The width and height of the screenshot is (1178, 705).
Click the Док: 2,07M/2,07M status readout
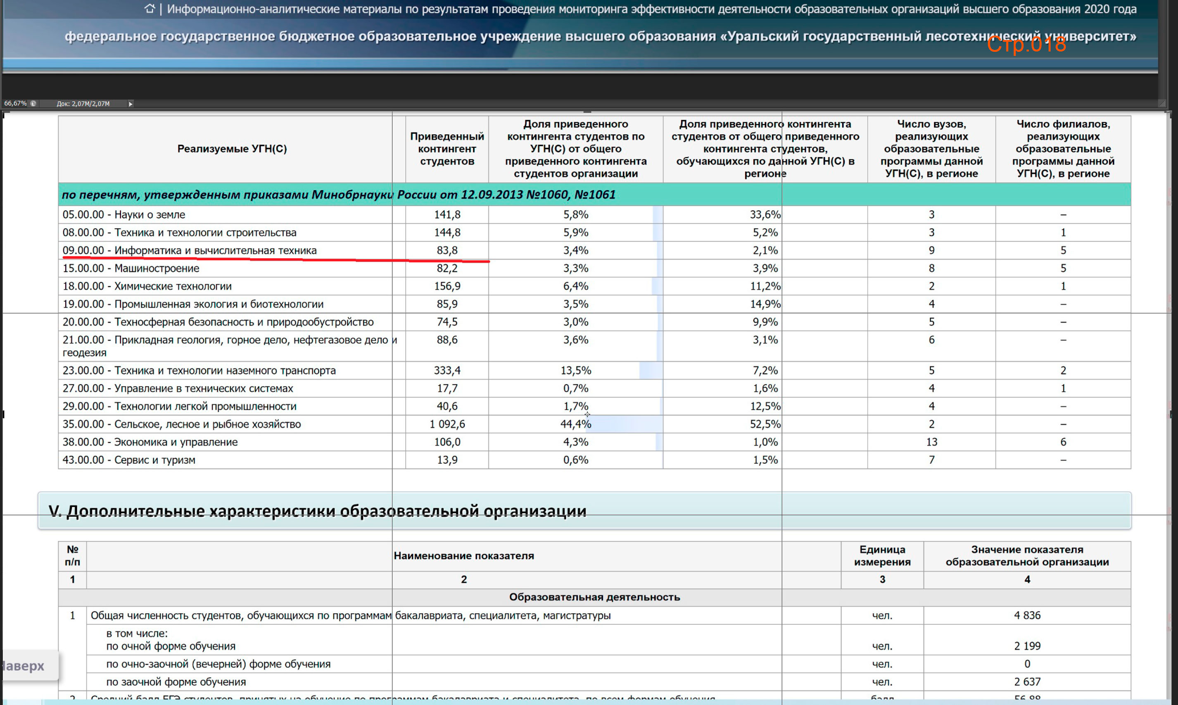pyautogui.click(x=83, y=104)
